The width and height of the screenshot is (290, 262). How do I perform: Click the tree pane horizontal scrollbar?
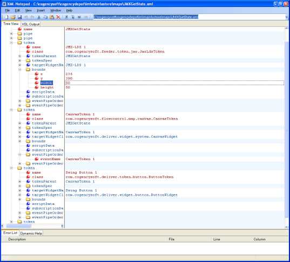point(32,226)
